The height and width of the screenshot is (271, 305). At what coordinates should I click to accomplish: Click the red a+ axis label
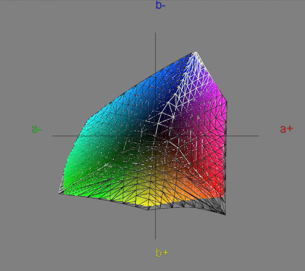286,129
